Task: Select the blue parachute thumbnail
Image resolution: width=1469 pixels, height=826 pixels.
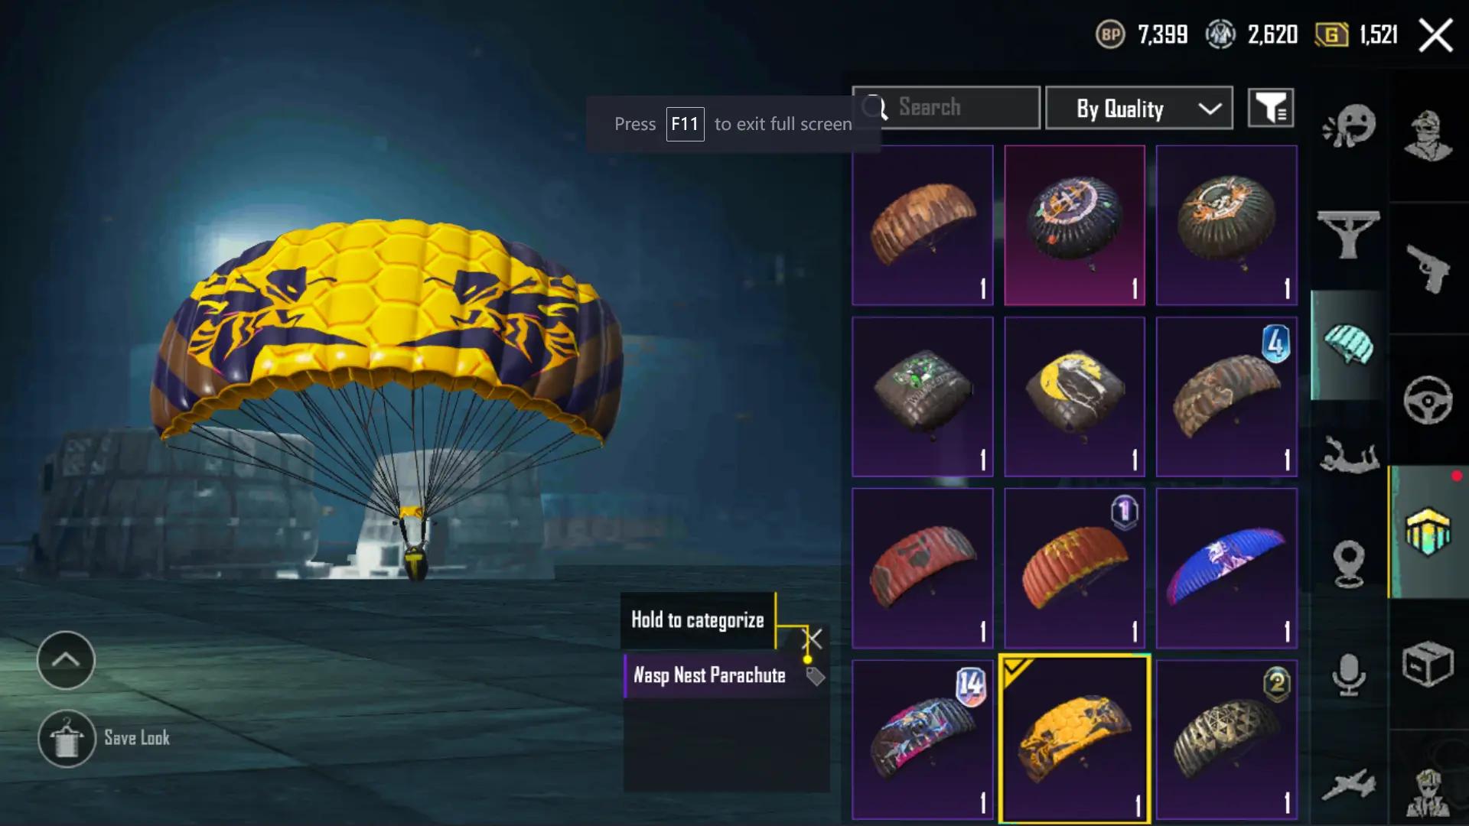Action: [1226, 568]
